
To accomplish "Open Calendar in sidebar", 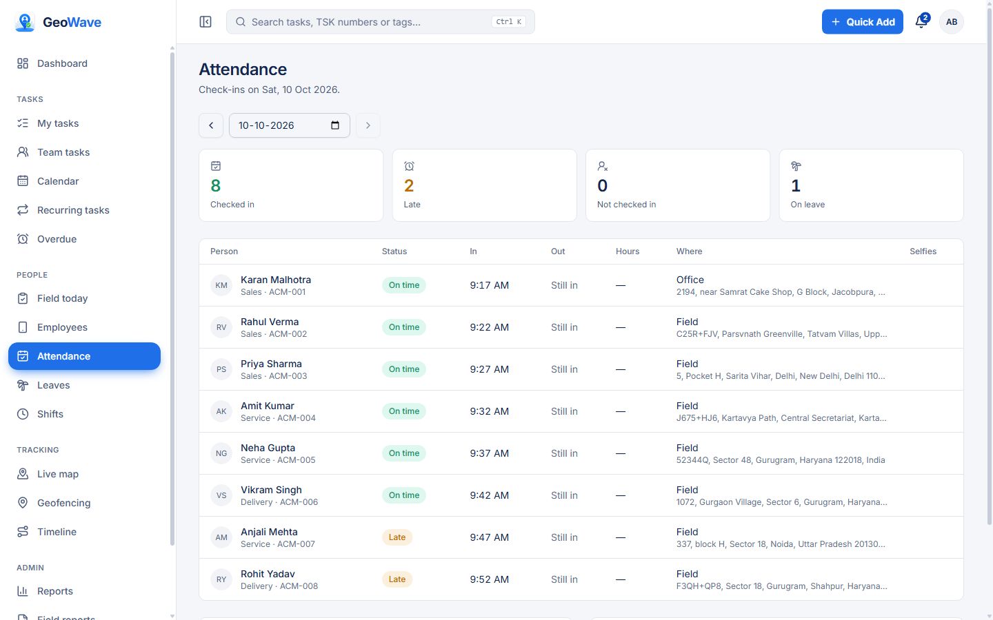I will coord(84,181).
